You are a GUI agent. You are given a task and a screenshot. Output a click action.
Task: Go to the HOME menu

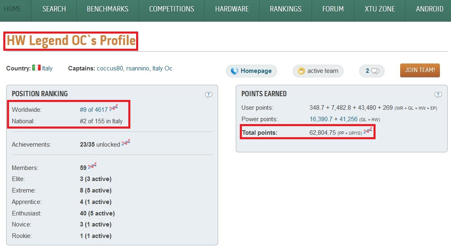(13, 9)
